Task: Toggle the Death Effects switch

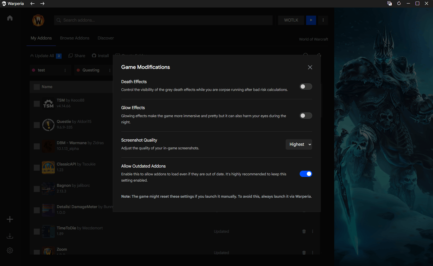Action: pyautogui.click(x=306, y=87)
